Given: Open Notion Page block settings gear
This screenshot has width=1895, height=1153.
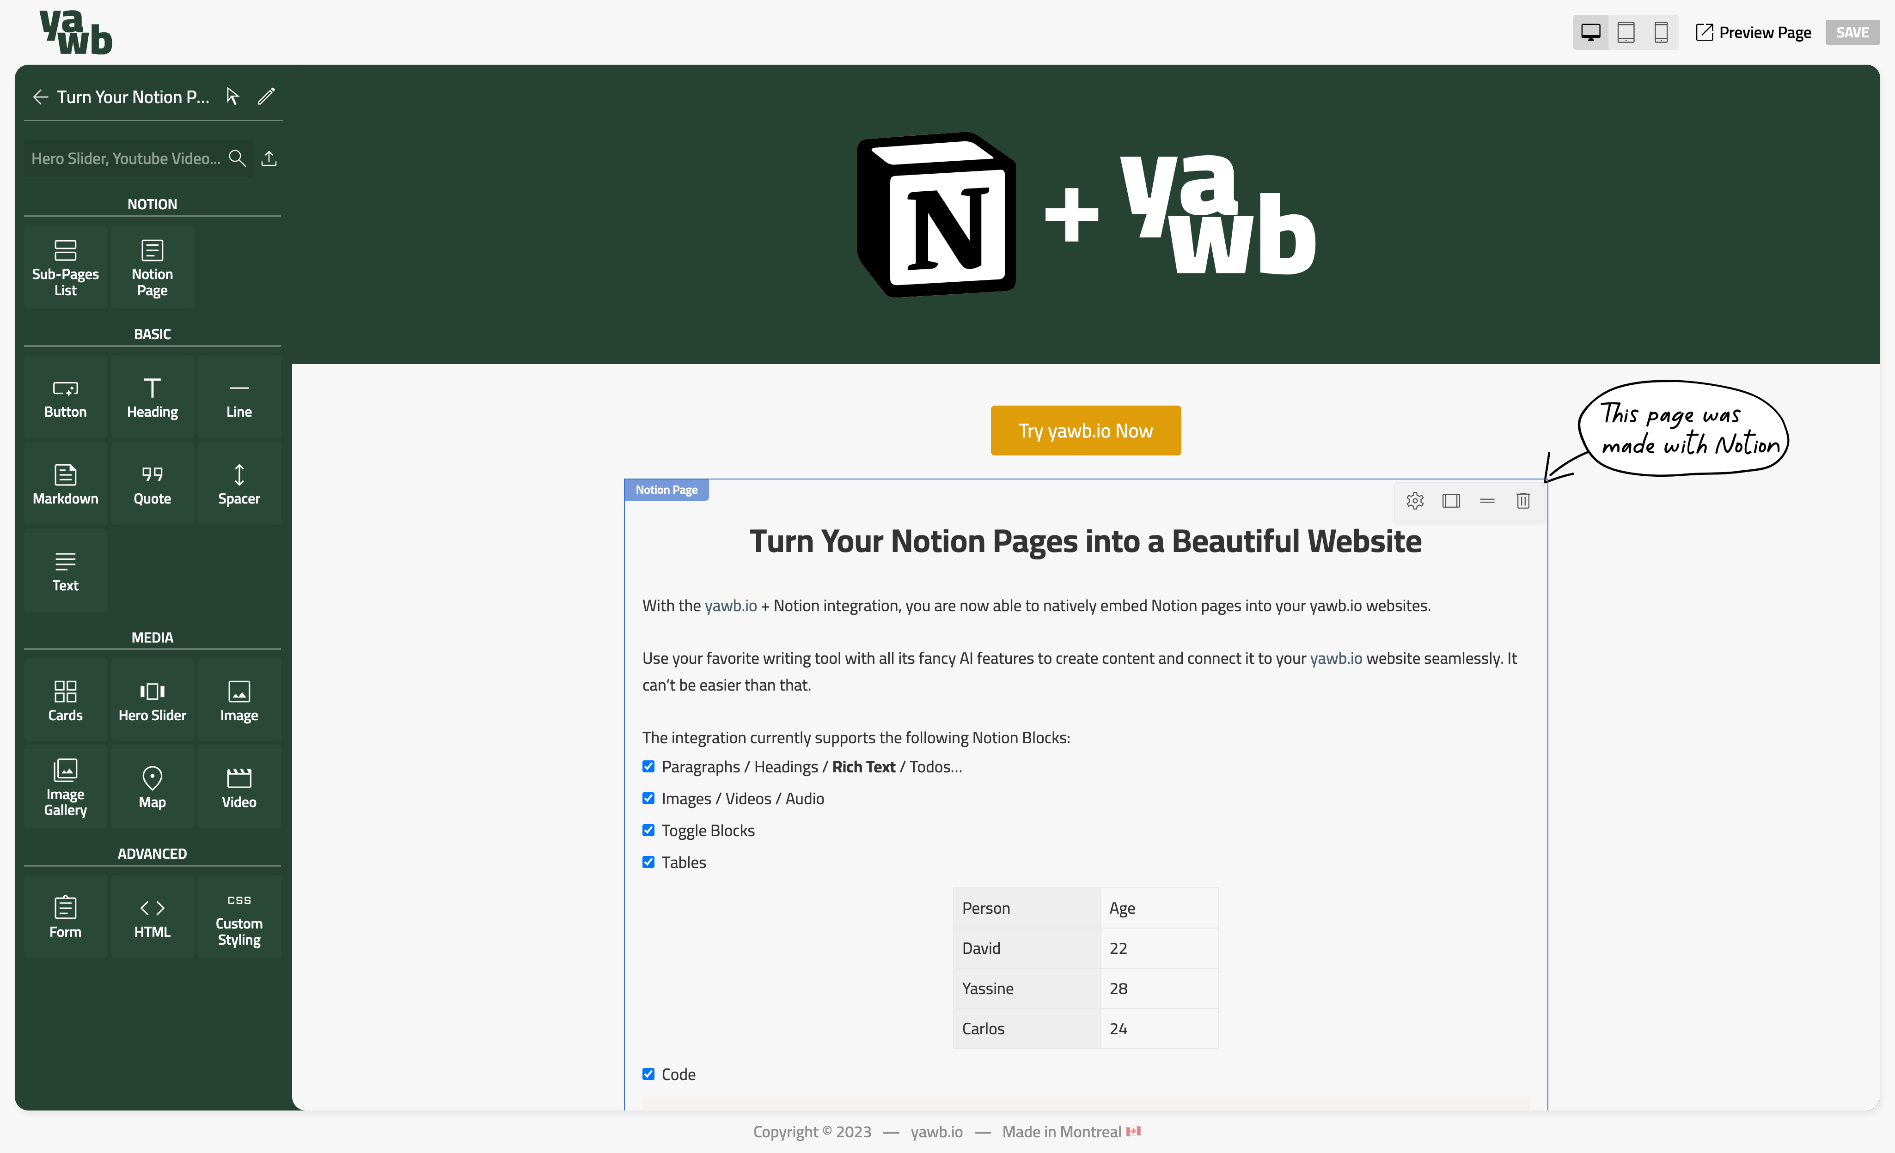Looking at the screenshot, I should 1414,501.
